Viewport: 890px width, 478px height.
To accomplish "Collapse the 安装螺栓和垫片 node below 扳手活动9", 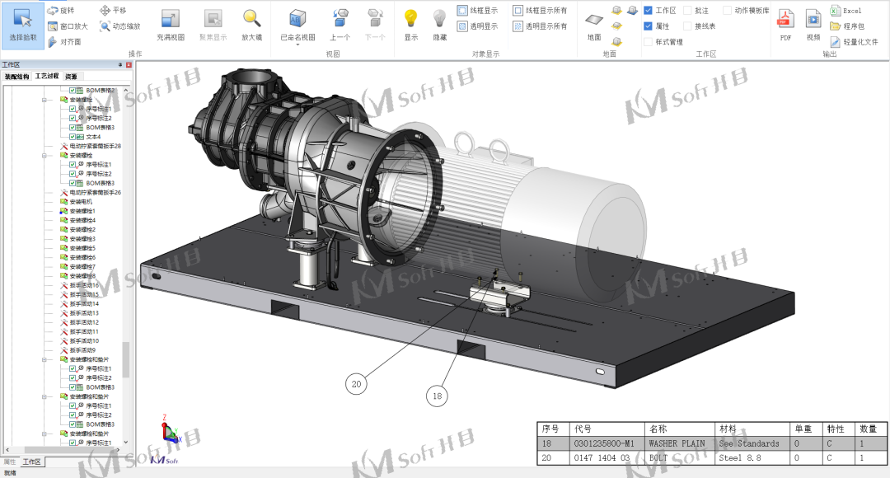I will point(44,359).
